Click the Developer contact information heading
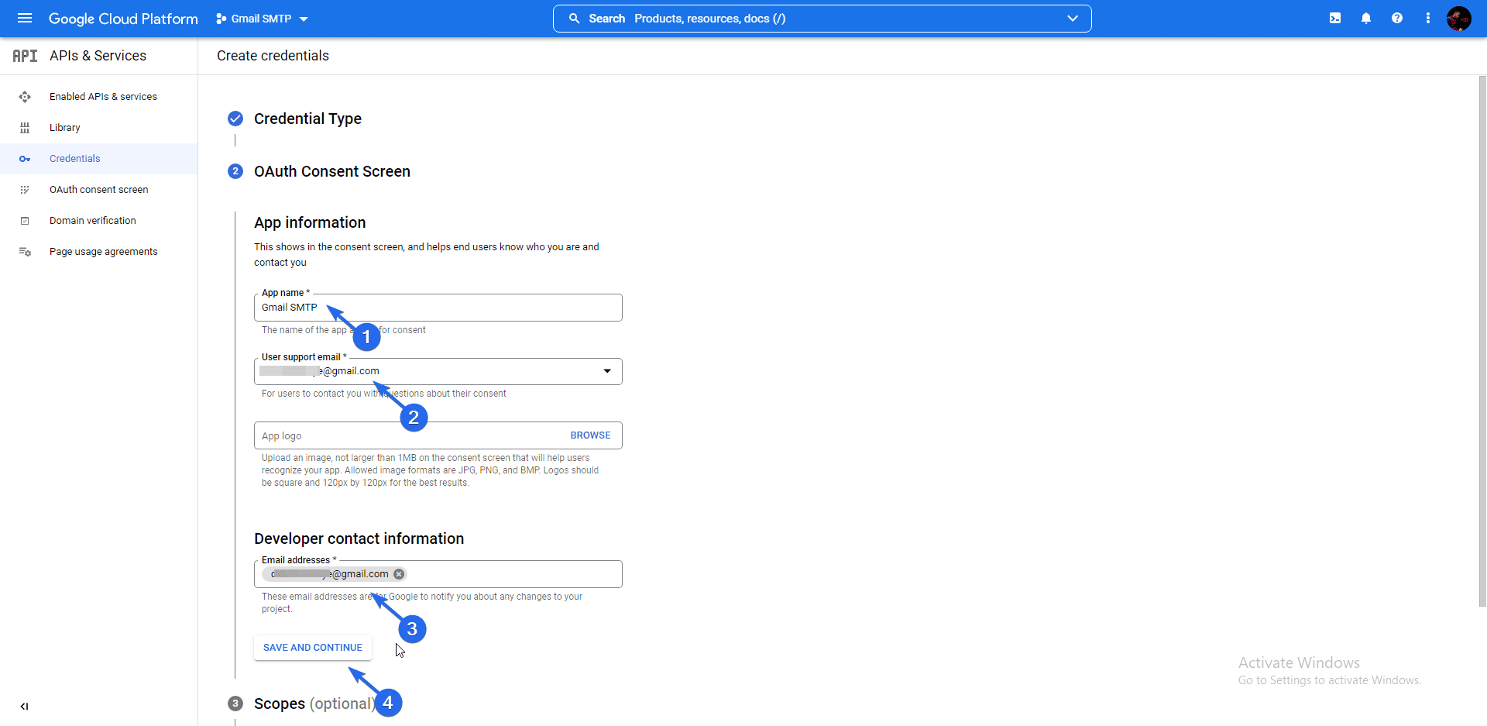The width and height of the screenshot is (1487, 726). click(359, 538)
